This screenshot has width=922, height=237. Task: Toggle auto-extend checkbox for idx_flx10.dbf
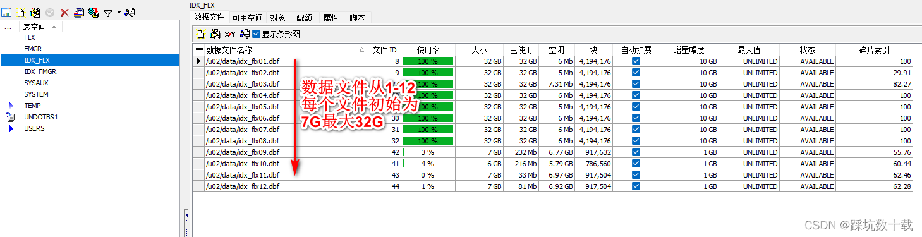[x=636, y=164]
